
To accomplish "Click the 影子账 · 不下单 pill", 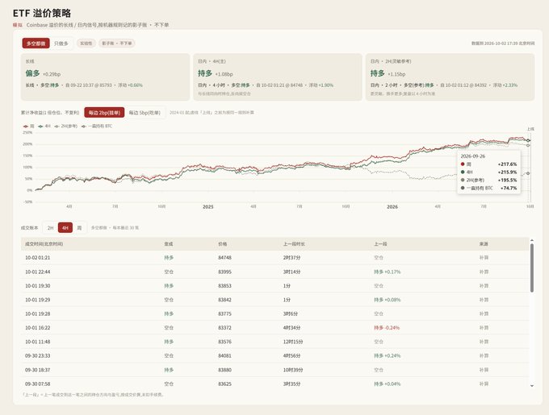I will (117, 44).
